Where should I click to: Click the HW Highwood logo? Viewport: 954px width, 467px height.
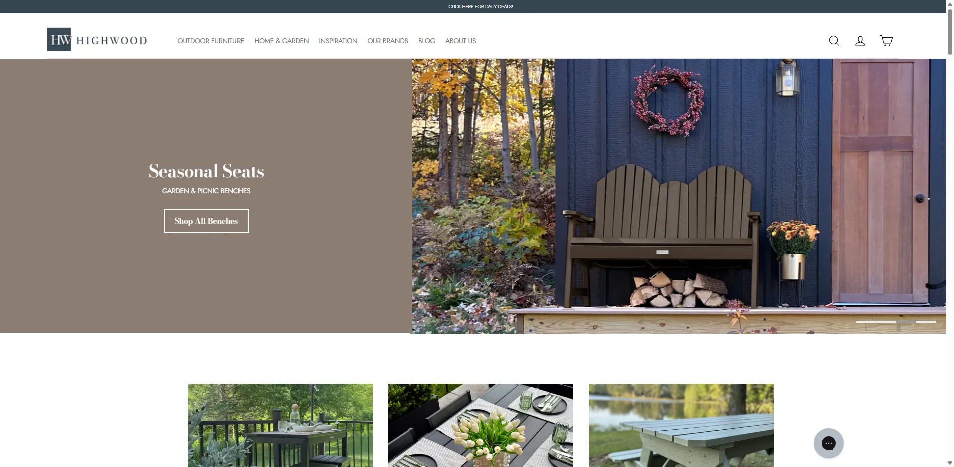point(97,40)
